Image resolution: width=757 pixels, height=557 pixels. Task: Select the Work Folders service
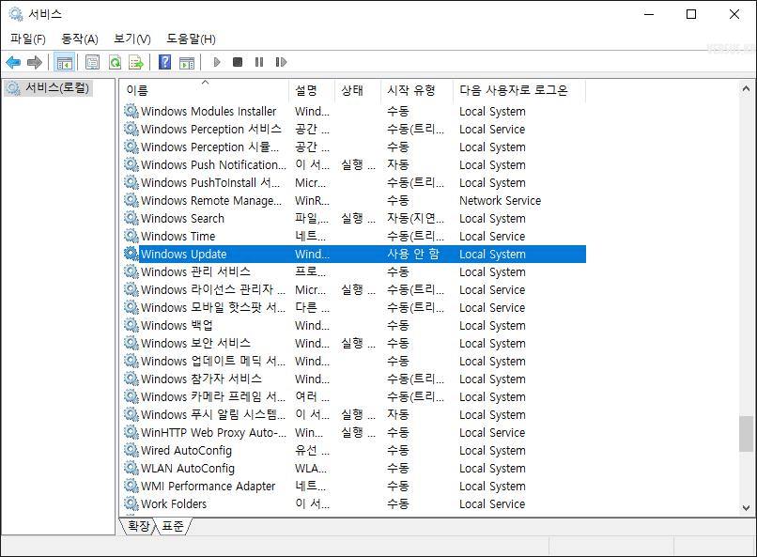pyautogui.click(x=354, y=503)
